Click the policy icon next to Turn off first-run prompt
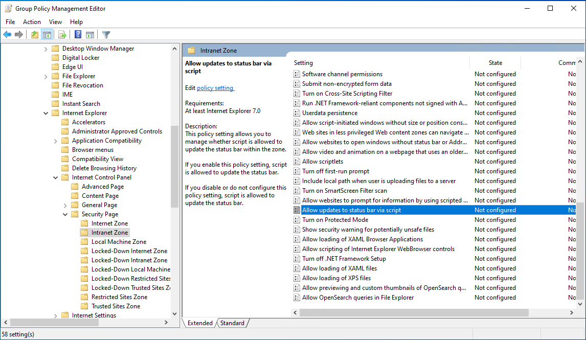The width and height of the screenshot is (586, 340). pyautogui.click(x=297, y=171)
